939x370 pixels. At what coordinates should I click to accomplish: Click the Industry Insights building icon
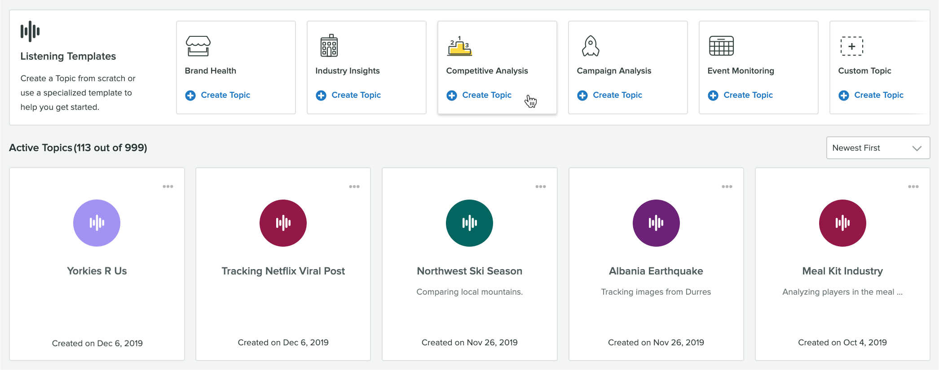[329, 45]
